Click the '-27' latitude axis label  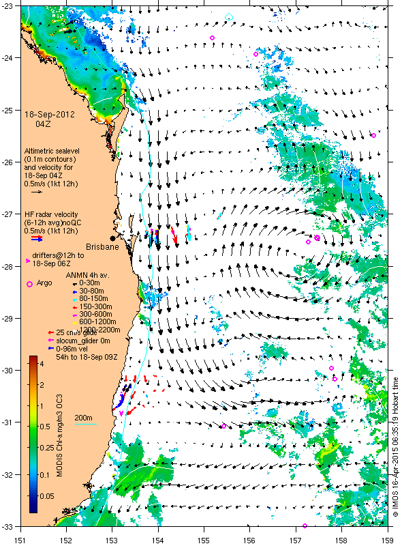click(7, 214)
